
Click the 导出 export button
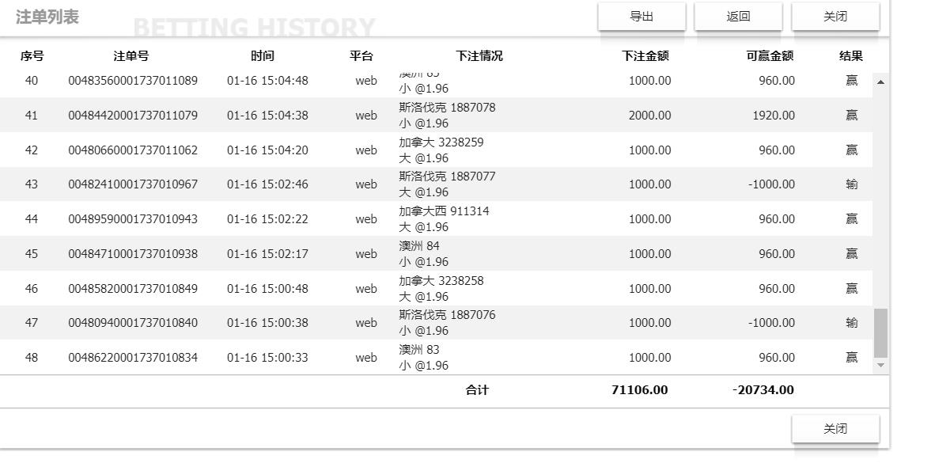click(641, 17)
